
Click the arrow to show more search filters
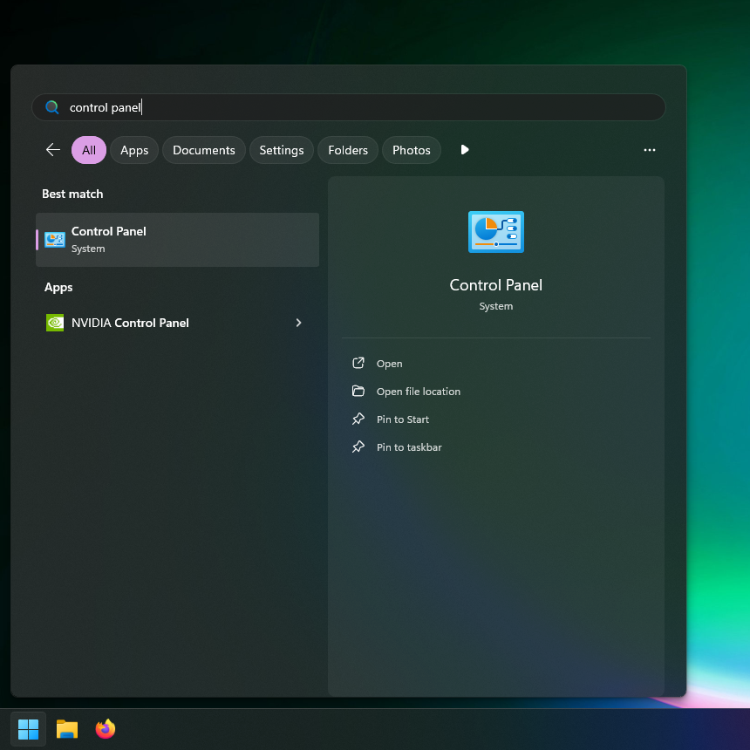pyautogui.click(x=465, y=149)
